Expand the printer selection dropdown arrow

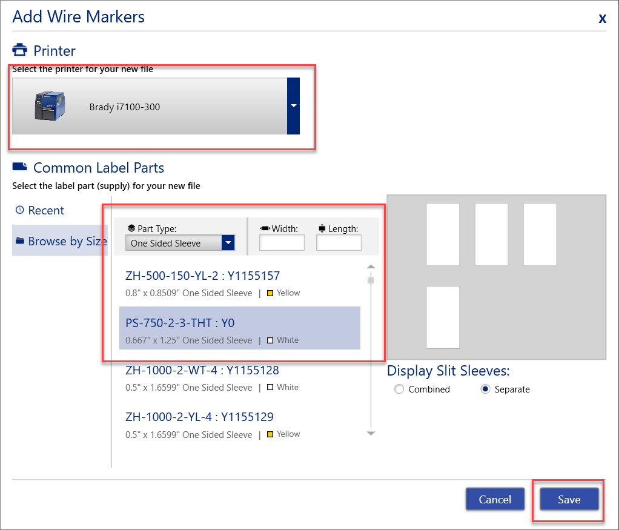(293, 106)
